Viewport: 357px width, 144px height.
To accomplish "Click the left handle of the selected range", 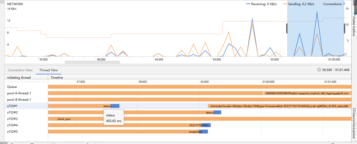I will 287,28.
